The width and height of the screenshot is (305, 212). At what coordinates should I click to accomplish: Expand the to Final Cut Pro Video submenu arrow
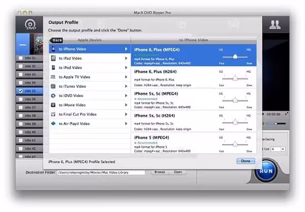click(x=126, y=114)
